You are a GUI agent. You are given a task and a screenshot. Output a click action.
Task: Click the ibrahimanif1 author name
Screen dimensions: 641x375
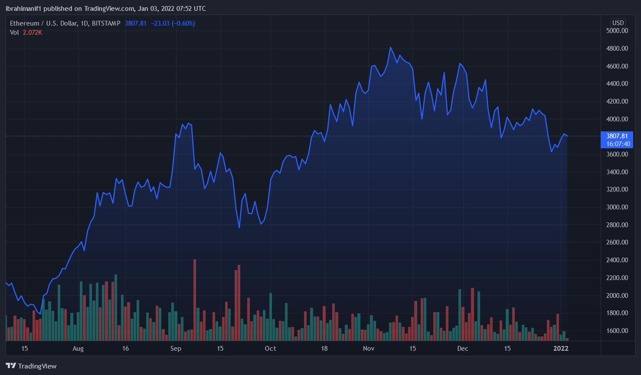click(24, 9)
